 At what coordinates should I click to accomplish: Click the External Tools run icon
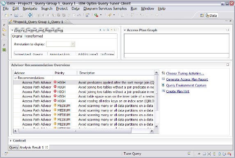coord(97,15)
